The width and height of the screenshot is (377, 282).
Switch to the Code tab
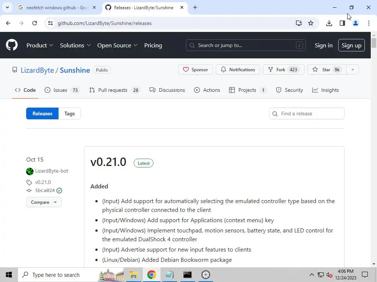25,90
